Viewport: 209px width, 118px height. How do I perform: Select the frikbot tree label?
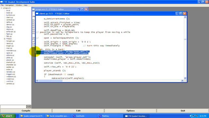(9, 39)
